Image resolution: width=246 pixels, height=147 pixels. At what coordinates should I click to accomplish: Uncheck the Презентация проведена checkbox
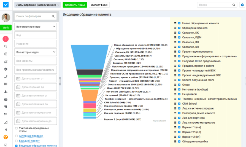tap(179, 52)
